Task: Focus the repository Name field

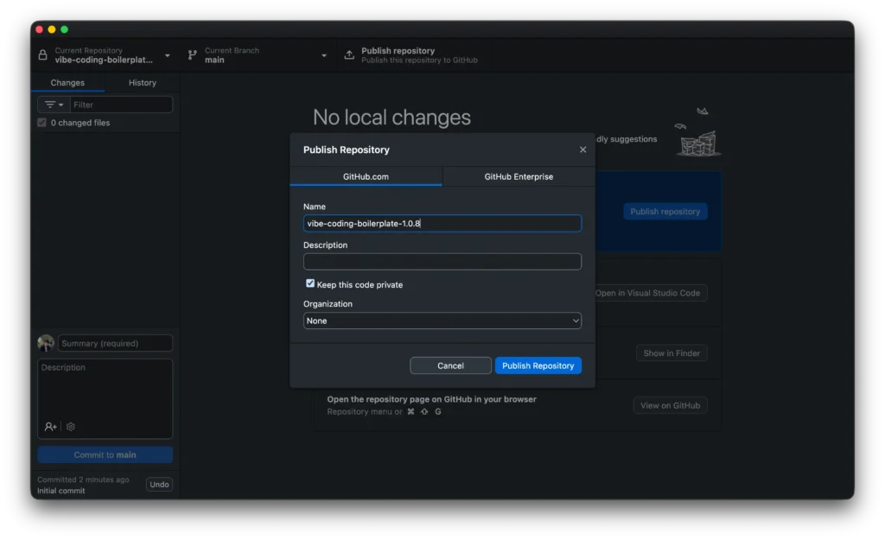Action: pyautogui.click(x=442, y=224)
